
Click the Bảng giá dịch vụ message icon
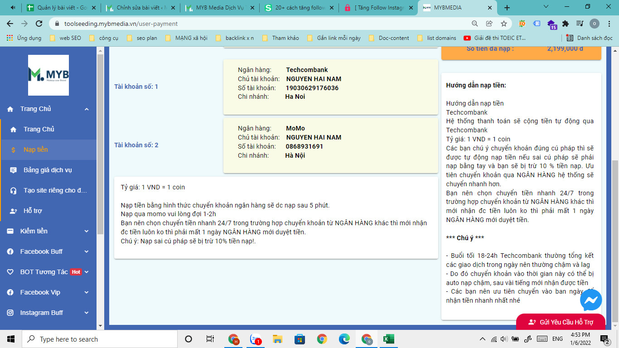(x=14, y=170)
